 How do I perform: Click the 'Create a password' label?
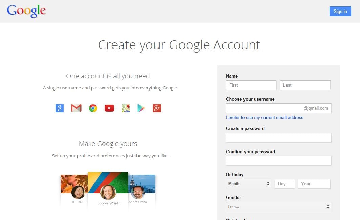(245, 128)
